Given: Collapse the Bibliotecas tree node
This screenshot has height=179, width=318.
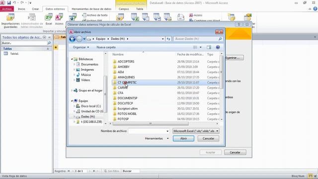Looking at the screenshot, I should tap(72, 59).
